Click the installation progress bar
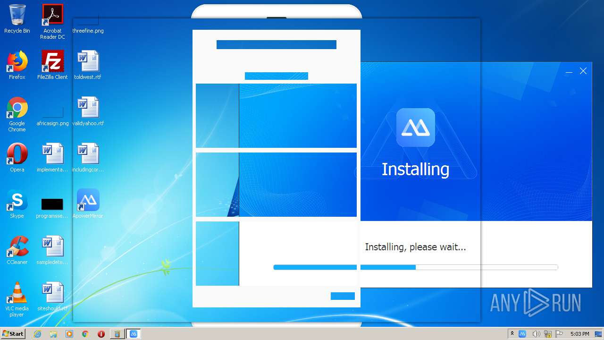 [x=415, y=267]
